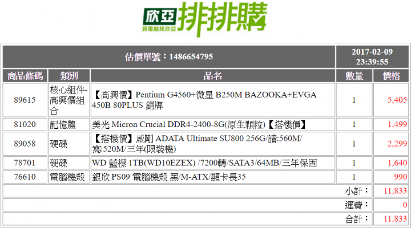Click the 價格 column header
This screenshot has width=411, height=228.
391,76
